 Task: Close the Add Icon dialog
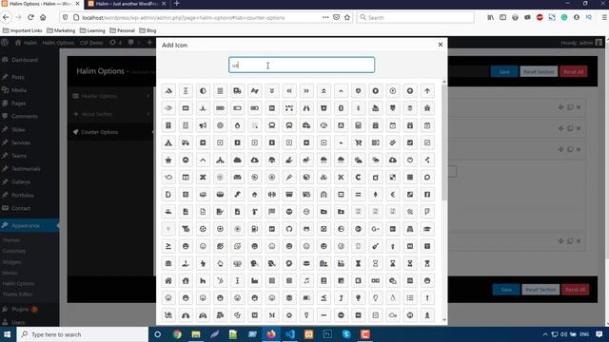441,45
